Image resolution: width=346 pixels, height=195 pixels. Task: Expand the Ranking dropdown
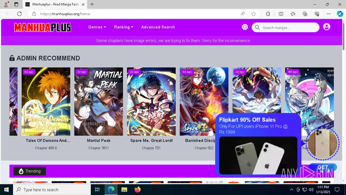[x=124, y=27]
